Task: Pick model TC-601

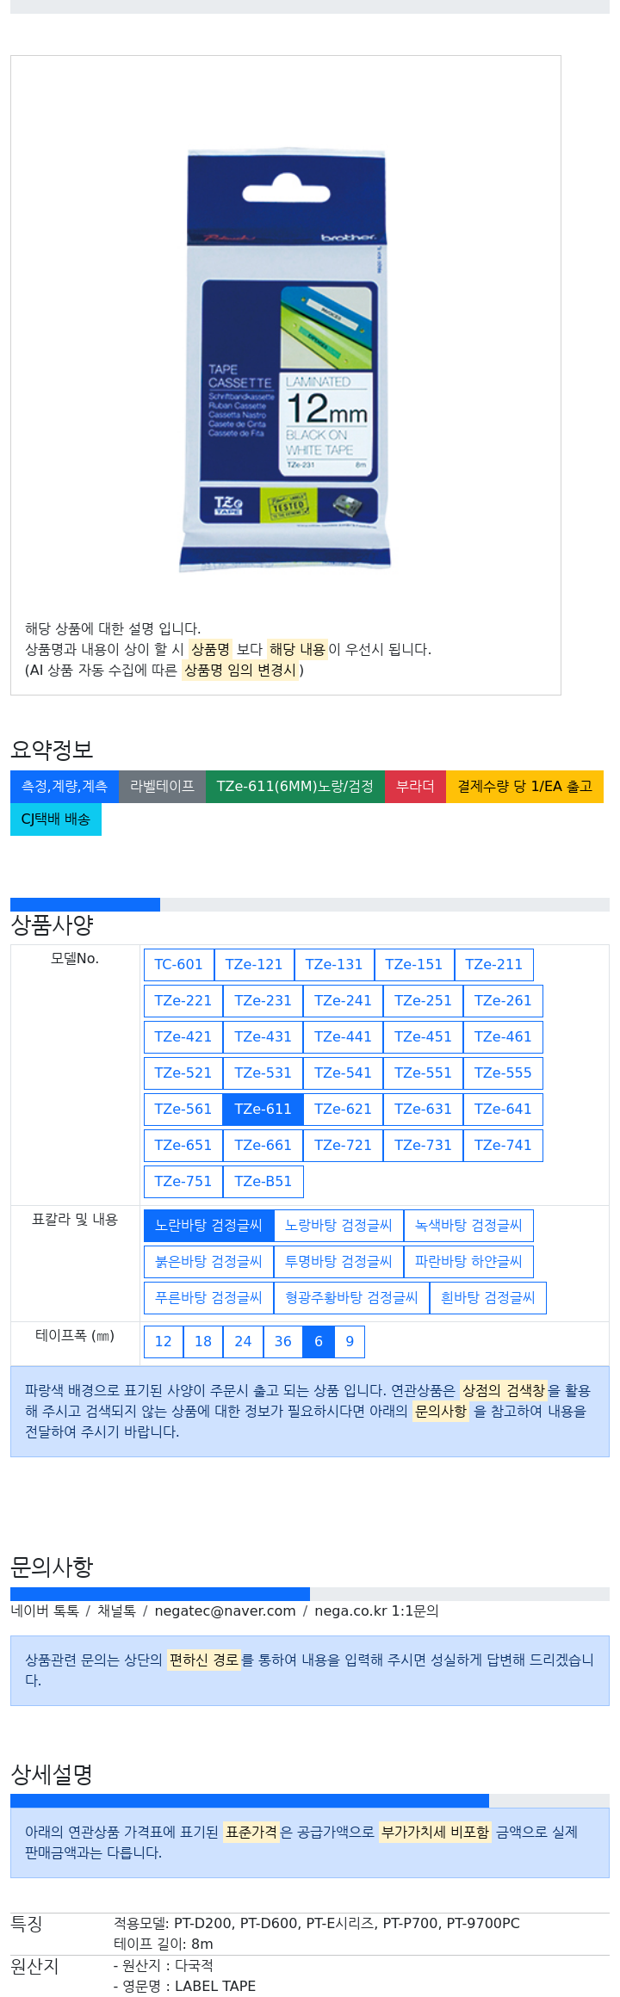Action: point(178,965)
